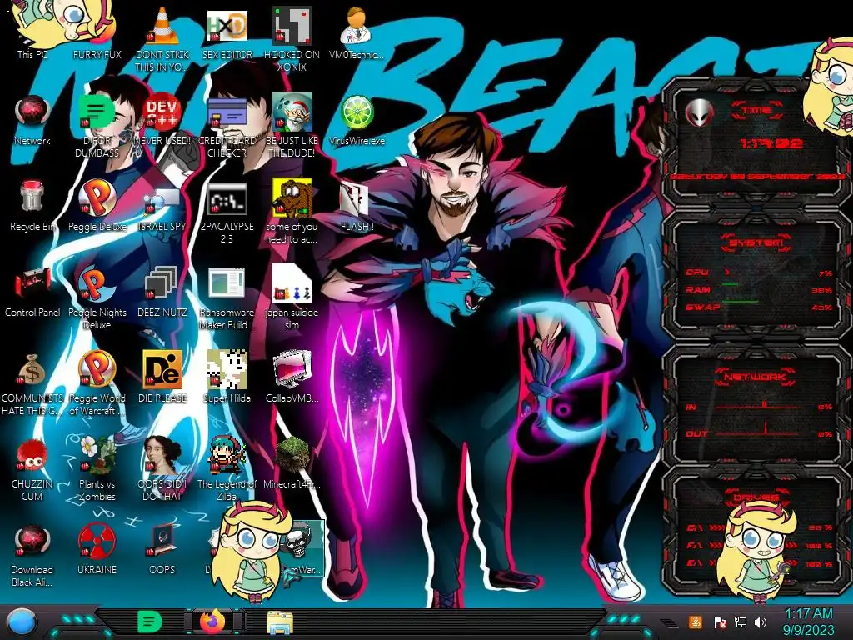Select Ransomware Maker Build shortcut

coord(227,298)
